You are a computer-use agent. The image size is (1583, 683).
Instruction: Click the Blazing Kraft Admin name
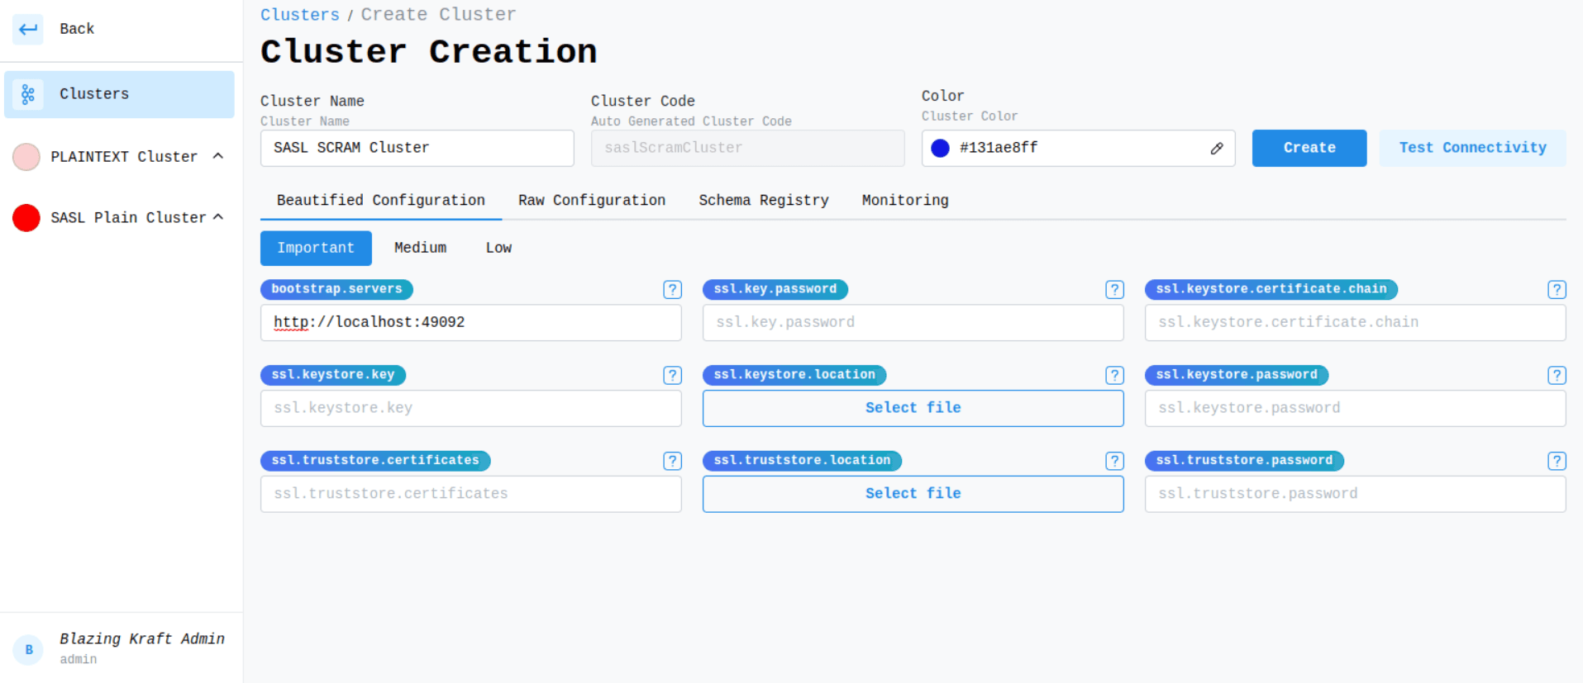pyautogui.click(x=142, y=639)
